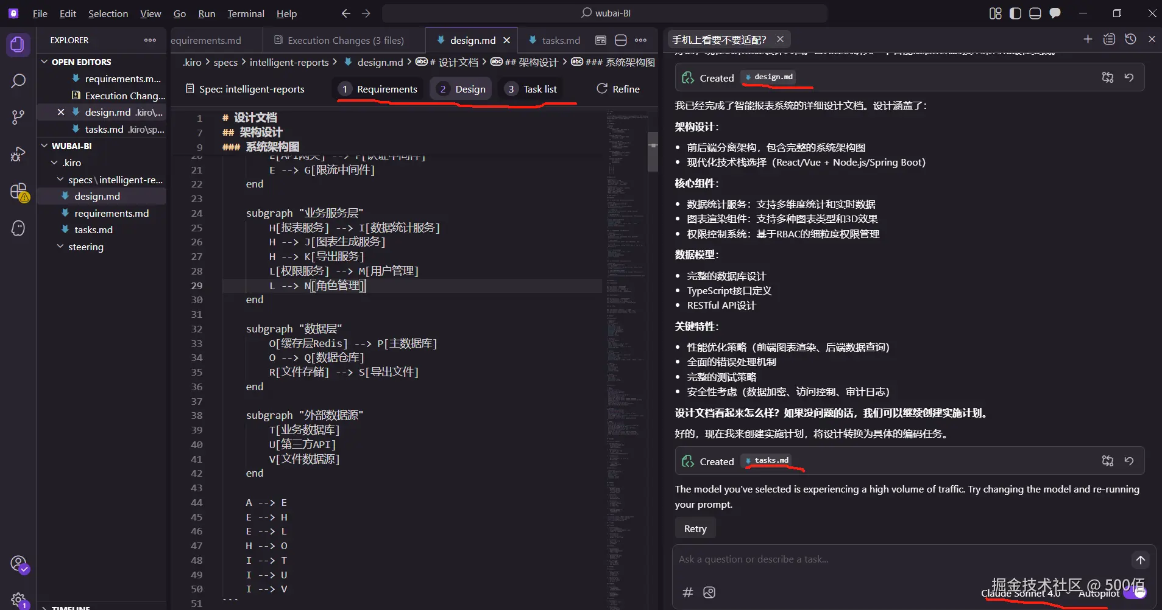View changes for created design.md
The image size is (1162, 610).
click(x=1108, y=77)
